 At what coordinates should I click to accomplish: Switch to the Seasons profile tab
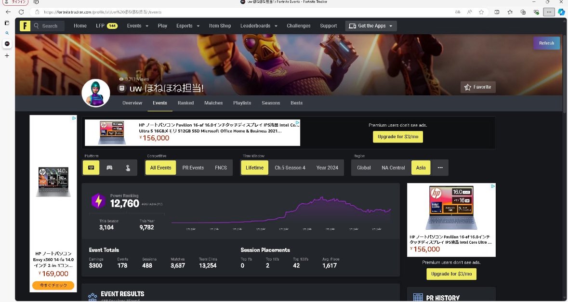[x=271, y=103]
